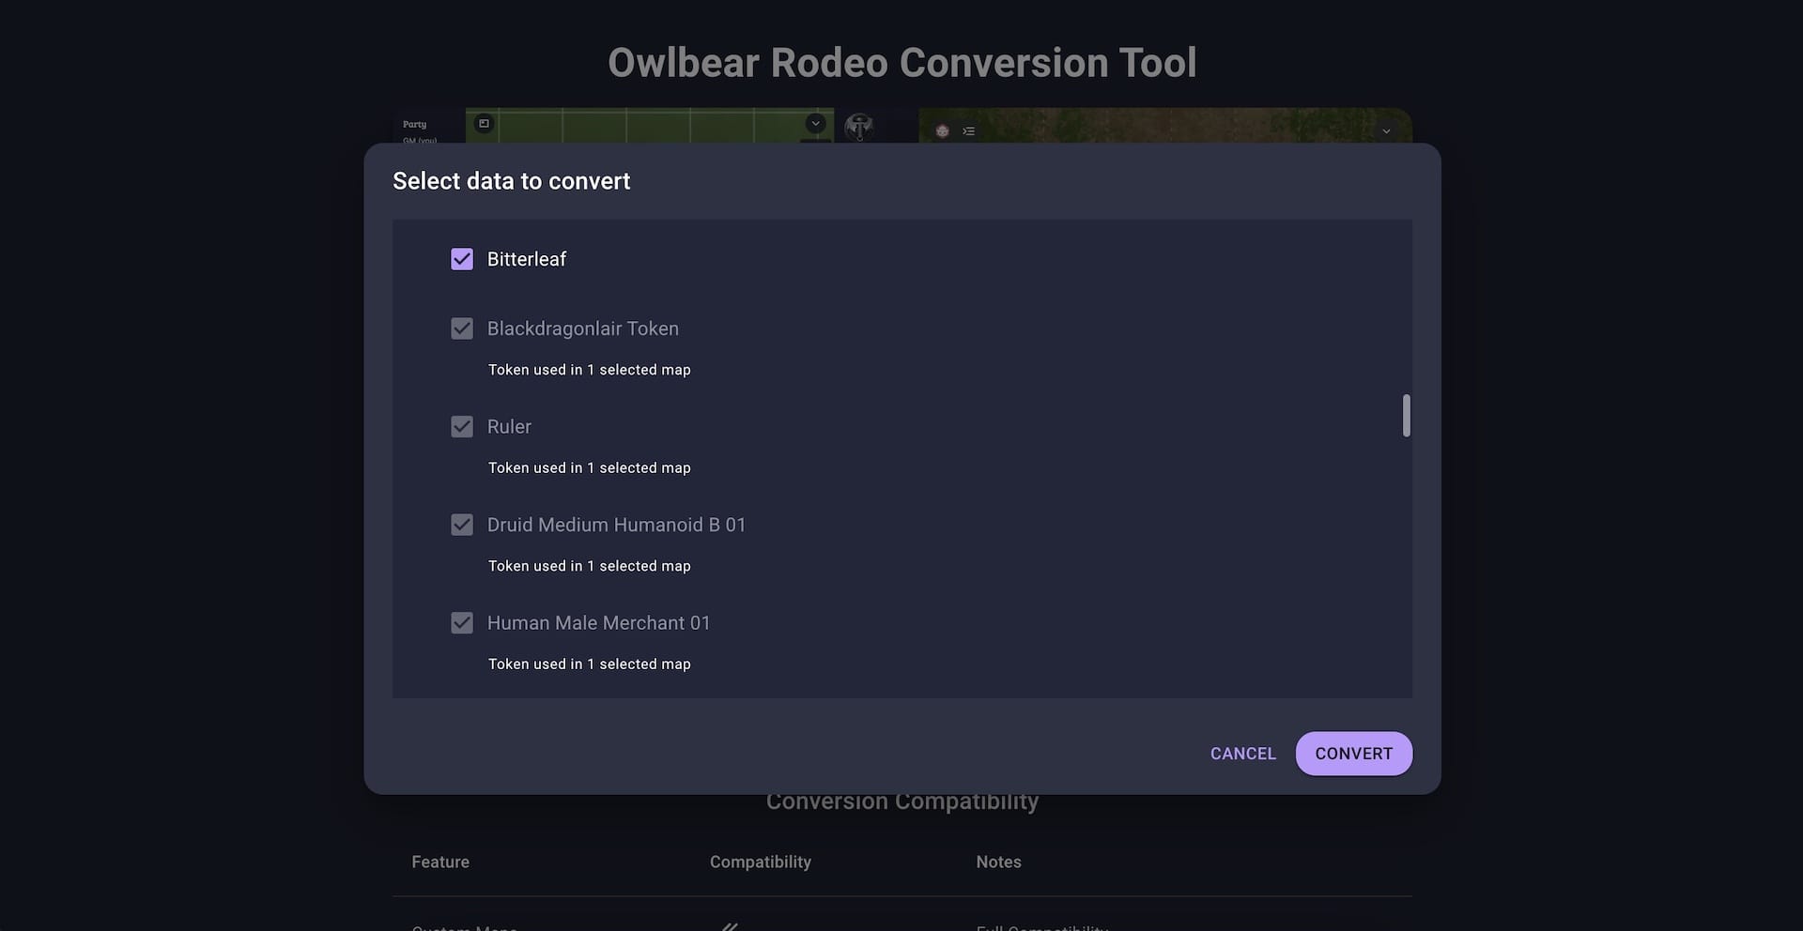Click CANCEL to dismiss the dialog
Screen dimensions: 1803x931
(x=1242, y=754)
